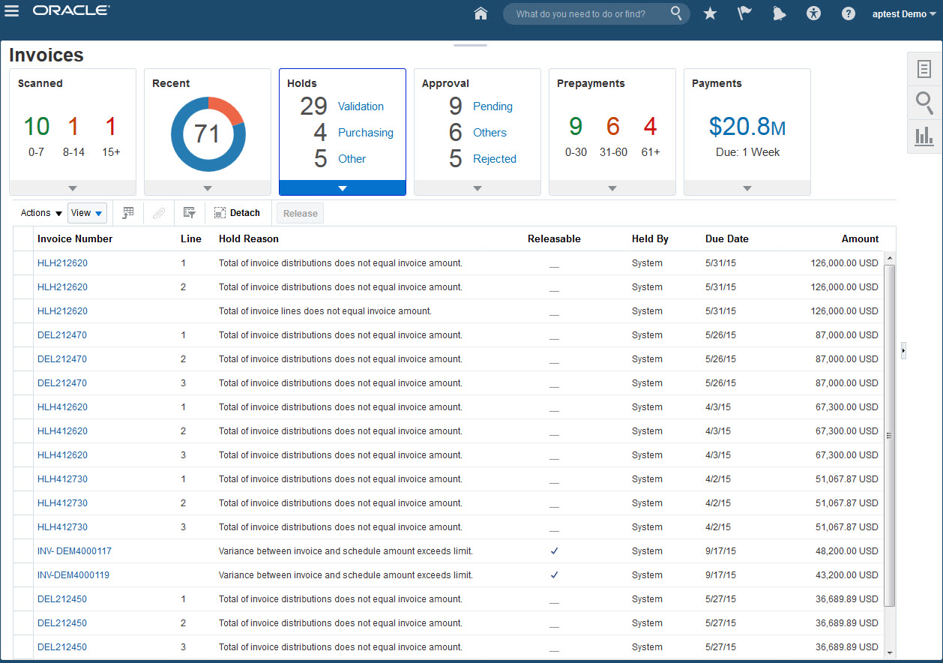Select the row for INV-DEM4000119
The height and width of the screenshot is (663, 943).
pyautogui.click(x=23, y=575)
